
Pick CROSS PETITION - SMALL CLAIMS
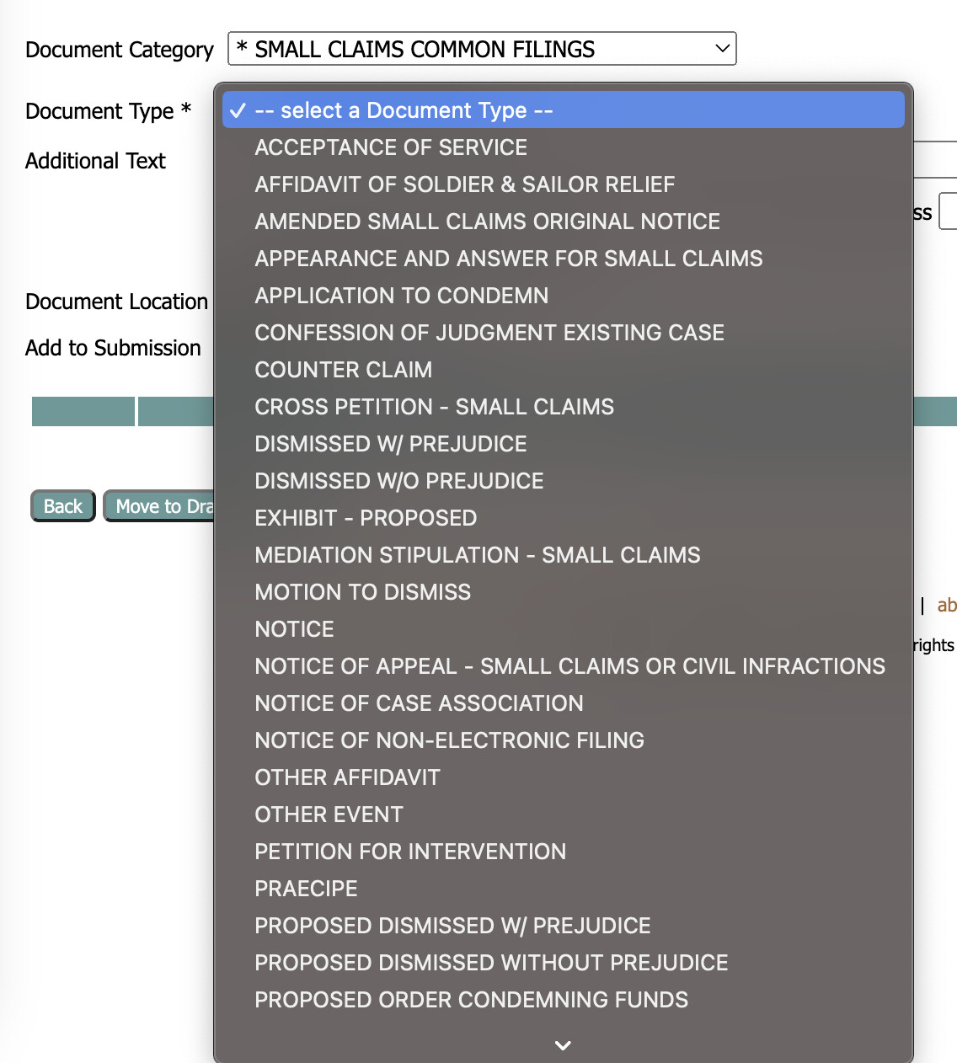(x=435, y=407)
